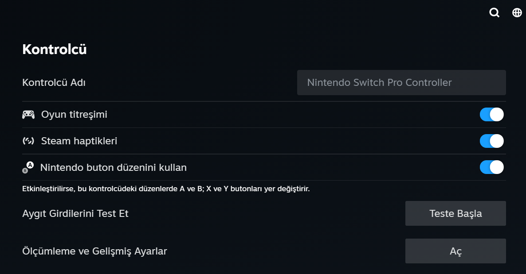Click the Ölçümleme ve Gelişmiş Ayarlar label
Screen dimensions: 526x274
point(94,251)
